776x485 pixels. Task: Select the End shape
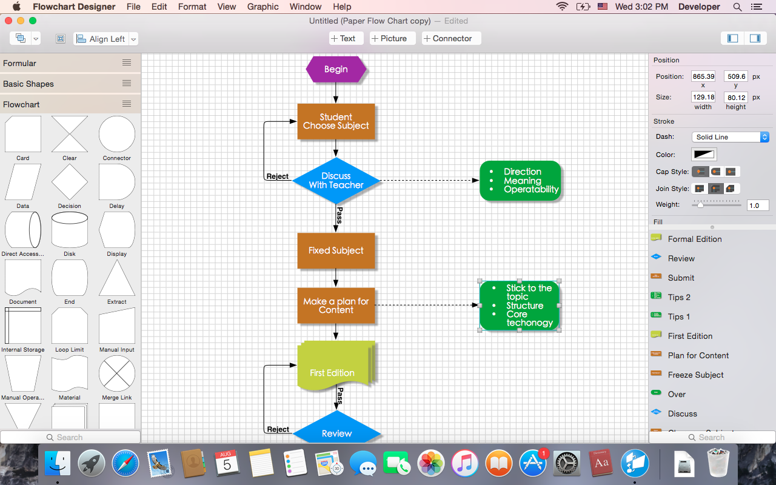(x=70, y=278)
